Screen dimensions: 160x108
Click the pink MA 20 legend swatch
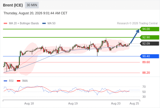[x=5, y=23]
